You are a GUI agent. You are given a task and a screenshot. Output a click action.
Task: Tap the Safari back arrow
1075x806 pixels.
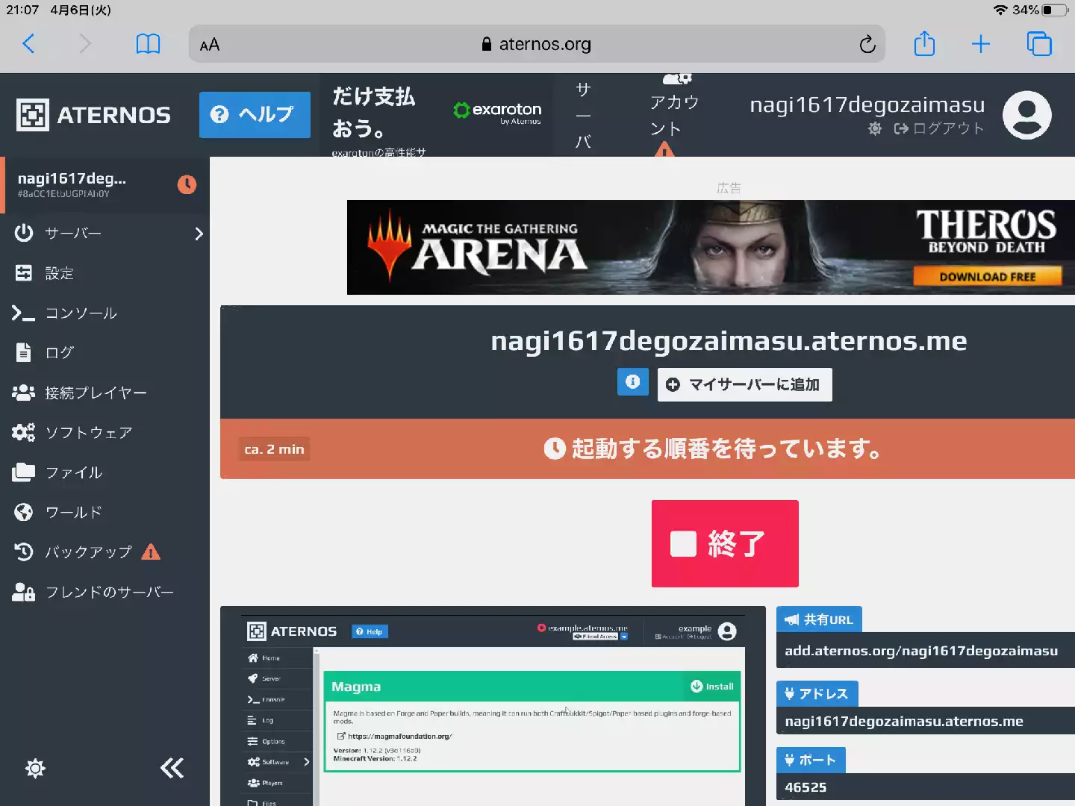point(28,44)
